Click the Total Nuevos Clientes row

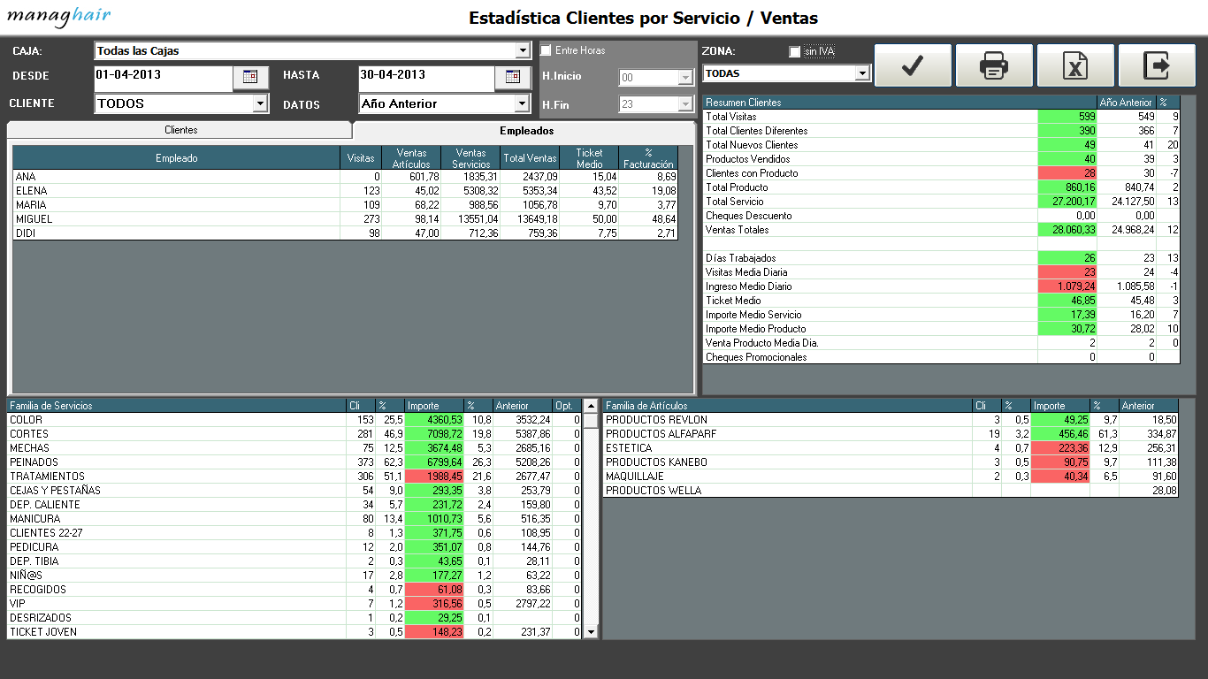pyautogui.click(x=942, y=145)
